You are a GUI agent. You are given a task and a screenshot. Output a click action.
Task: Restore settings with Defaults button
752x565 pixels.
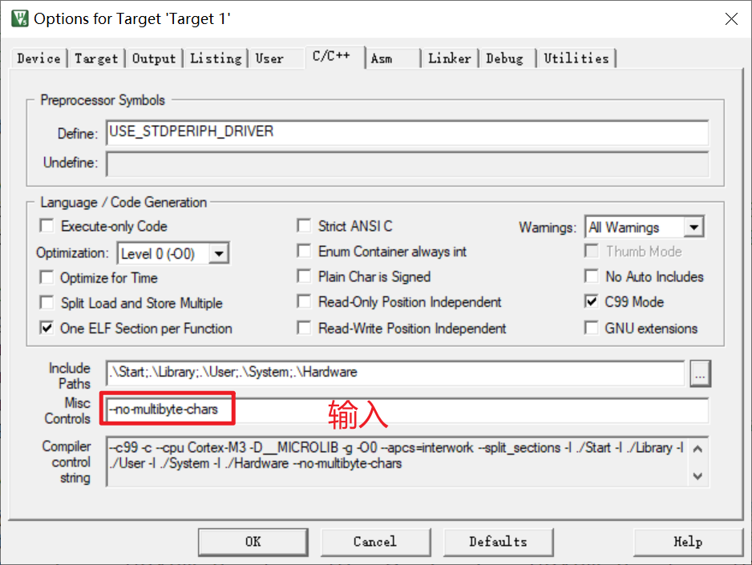(x=498, y=542)
